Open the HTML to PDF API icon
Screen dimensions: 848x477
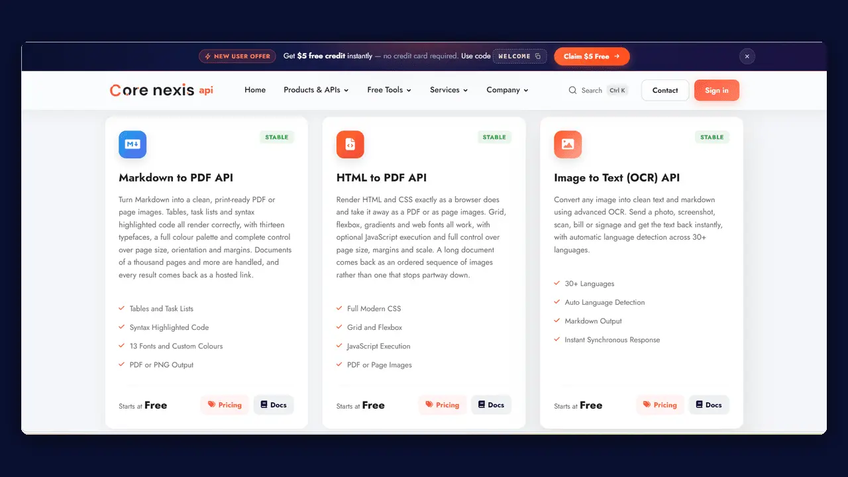click(350, 144)
